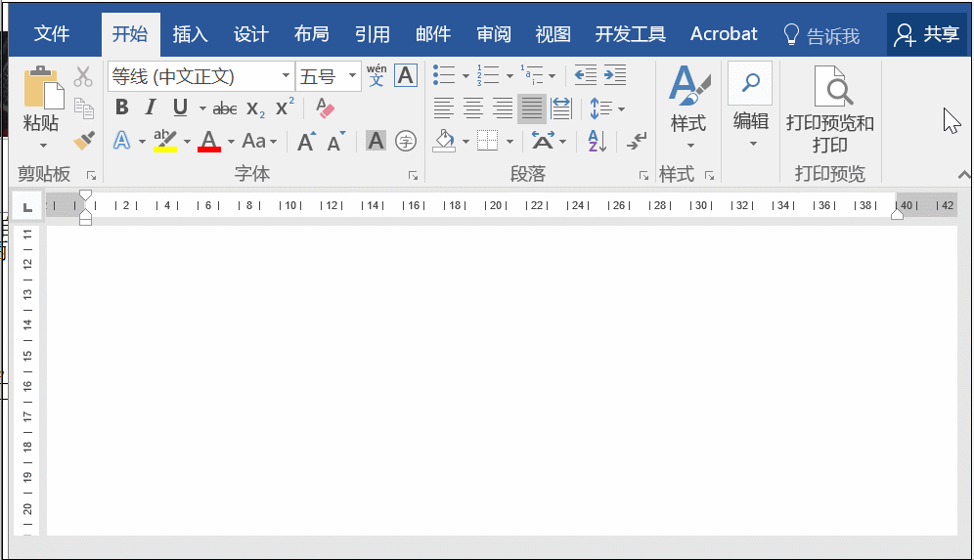The image size is (974, 560).
Task: Switch to the Layout (布局) tab
Action: [312, 34]
